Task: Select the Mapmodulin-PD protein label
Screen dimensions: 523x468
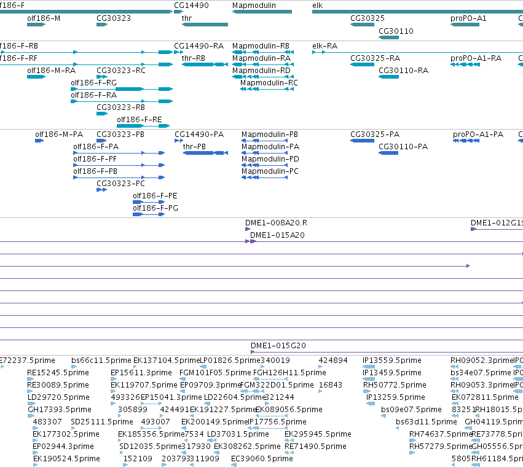Action: pyautogui.click(x=270, y=159)
